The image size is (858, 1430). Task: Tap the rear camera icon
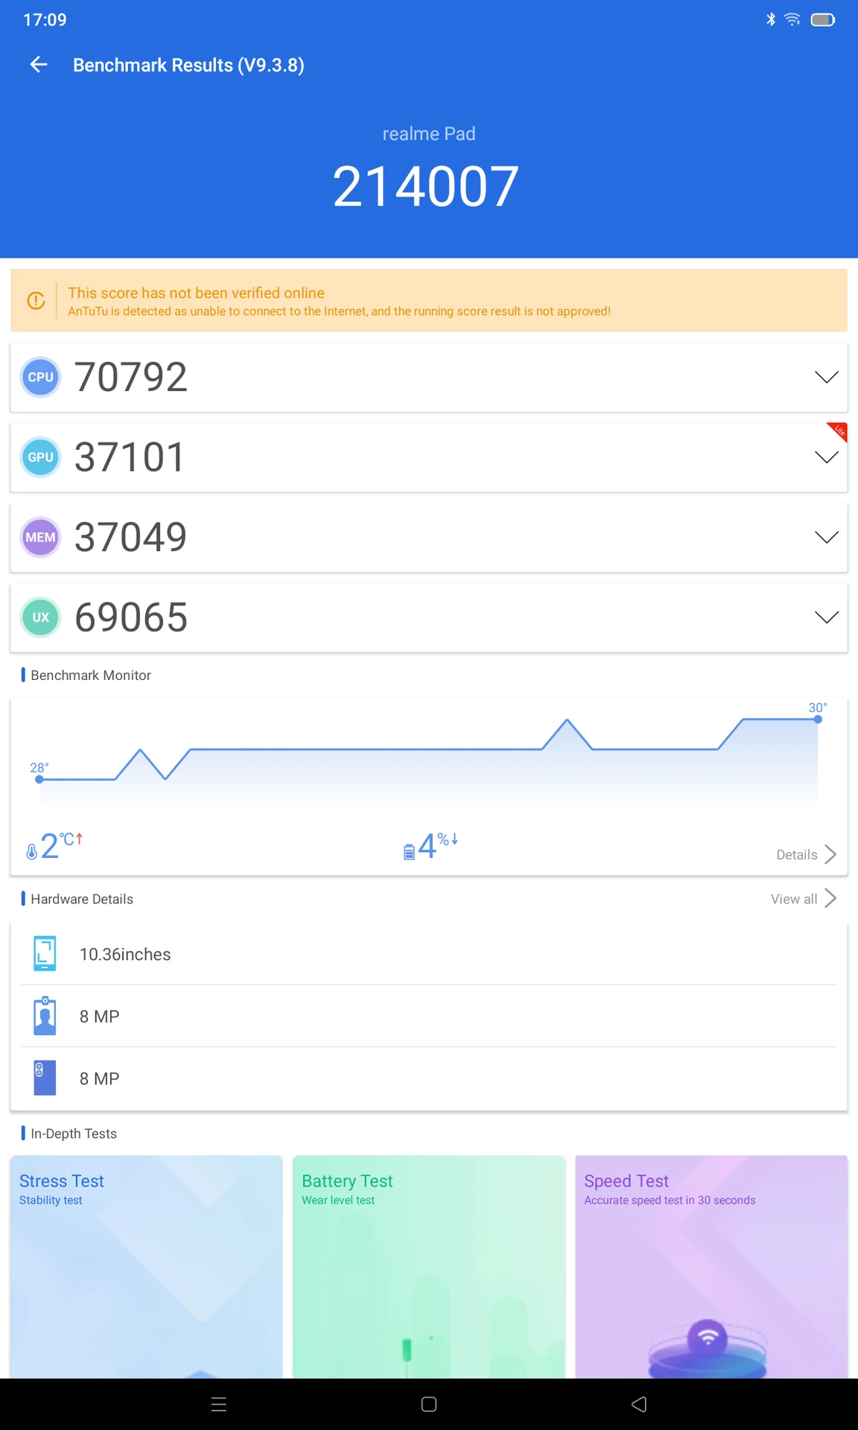(x=45, y=1078)
